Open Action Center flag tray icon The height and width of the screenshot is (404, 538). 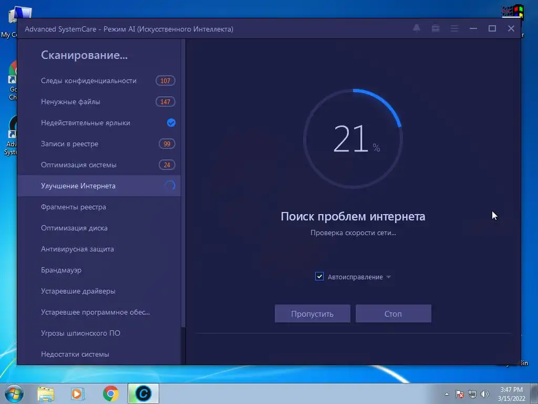[460, 394]
